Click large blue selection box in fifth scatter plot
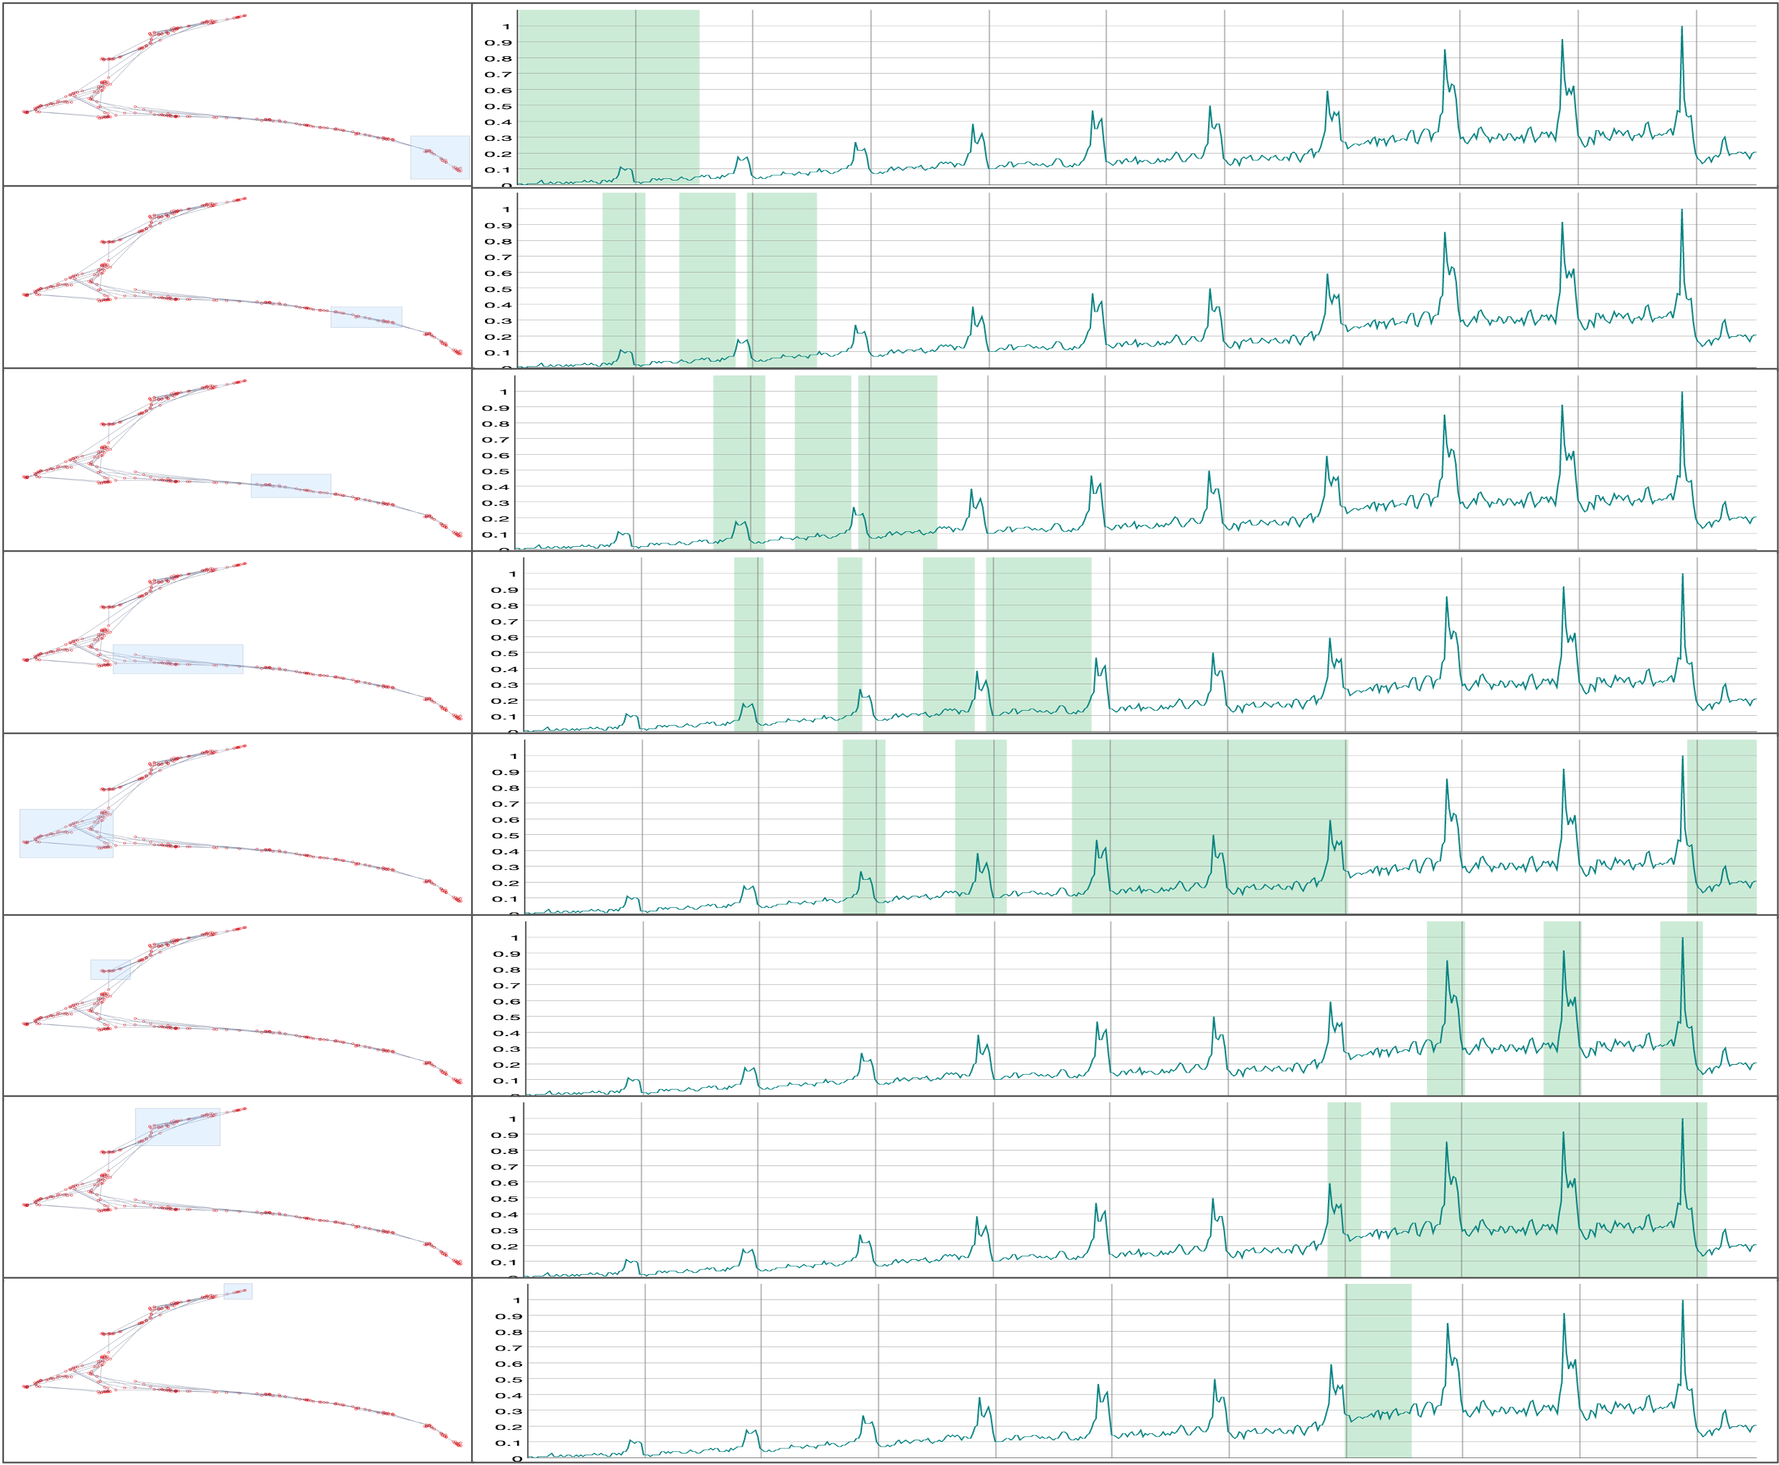 (x=66, y=833)
